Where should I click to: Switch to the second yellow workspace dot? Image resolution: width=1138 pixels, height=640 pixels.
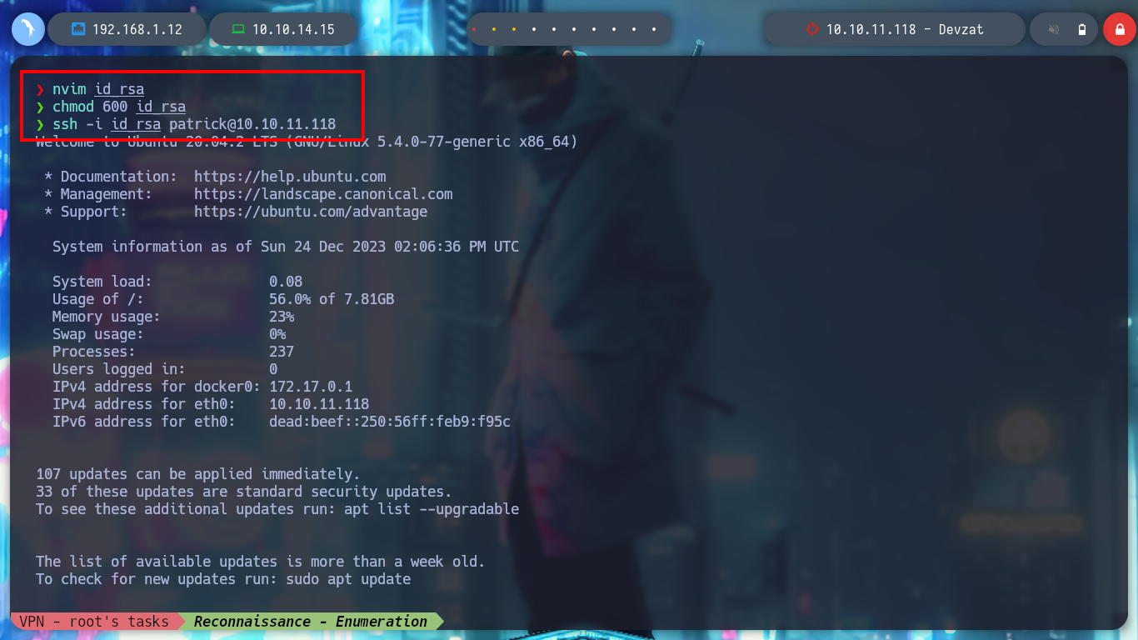(x=494, y=29)
